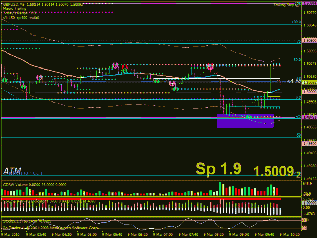Click the 9 Mar 2010 time axis label
Screen dimensions: 317x238
(10, 235)
